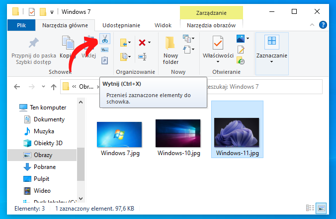Click the Edit pencil icon

241,50
